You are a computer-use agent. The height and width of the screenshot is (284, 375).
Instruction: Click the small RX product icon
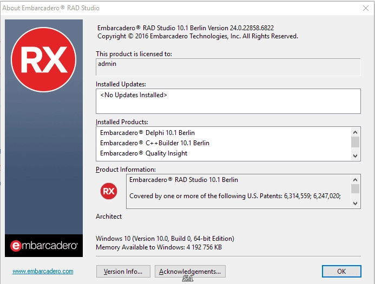[109, 191]
